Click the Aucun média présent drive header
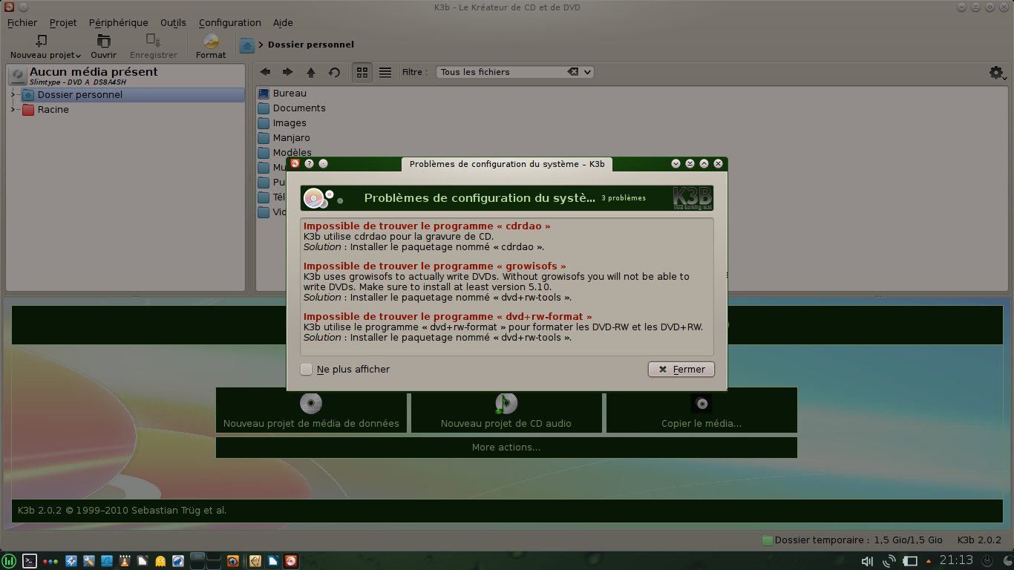The image size is (1014, 570). 125,75
